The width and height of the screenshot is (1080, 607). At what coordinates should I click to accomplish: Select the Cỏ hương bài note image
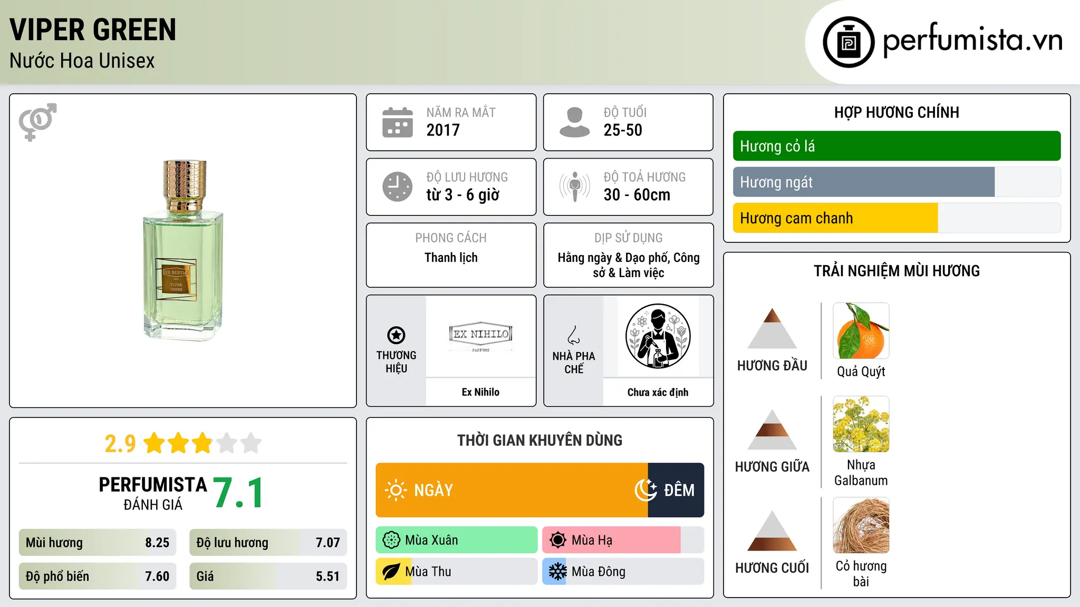(861, 525)
